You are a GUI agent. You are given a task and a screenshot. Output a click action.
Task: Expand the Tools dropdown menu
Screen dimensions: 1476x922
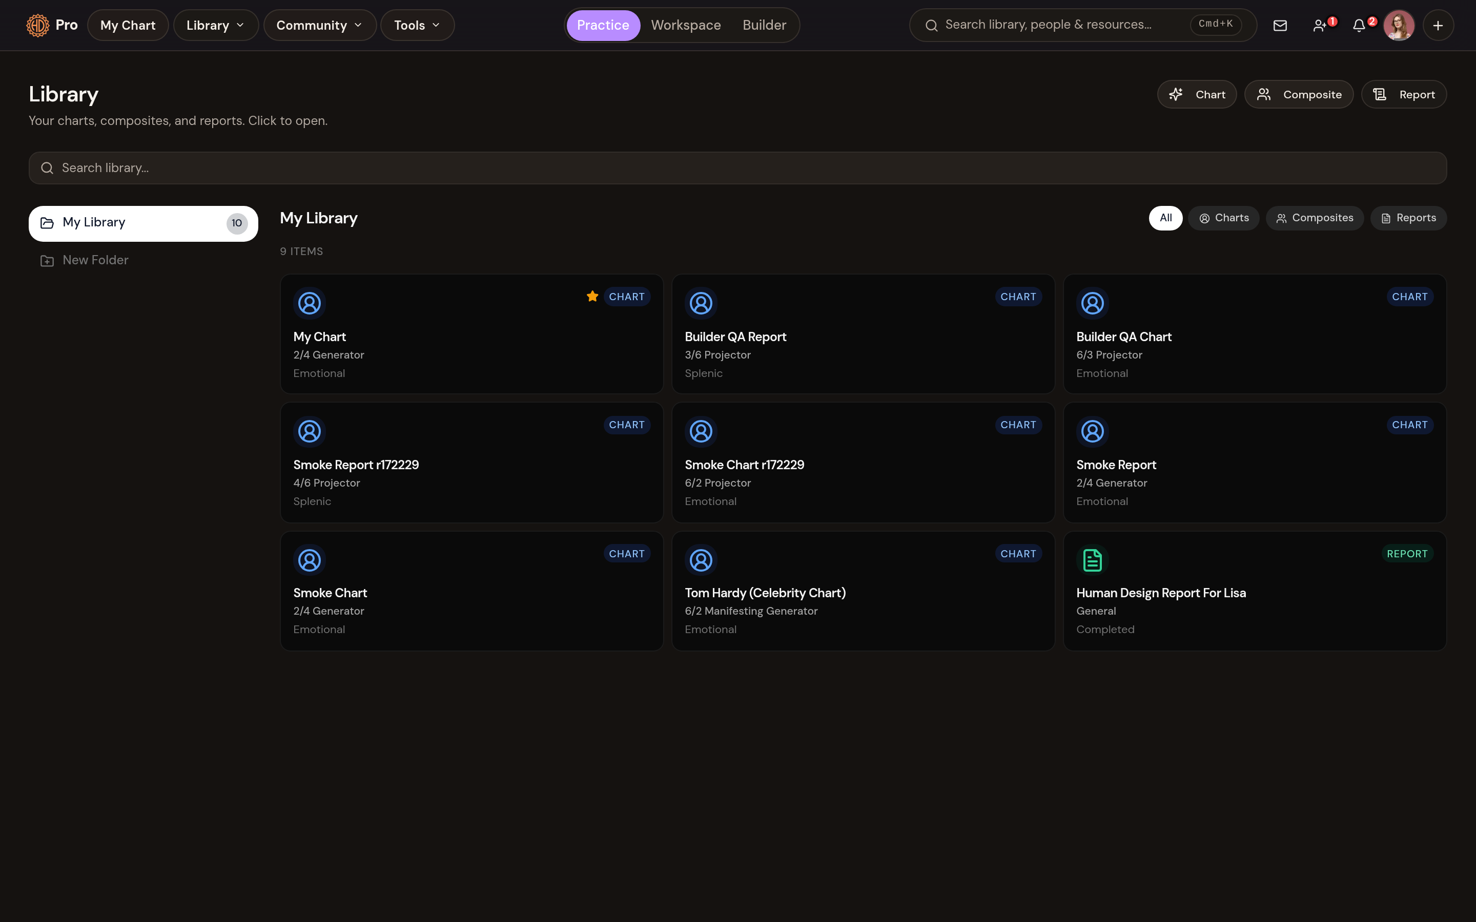(417, 25)
